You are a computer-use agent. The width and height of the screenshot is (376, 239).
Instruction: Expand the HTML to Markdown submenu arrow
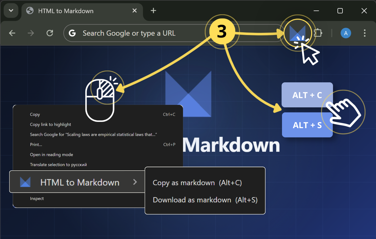point(135,182)
